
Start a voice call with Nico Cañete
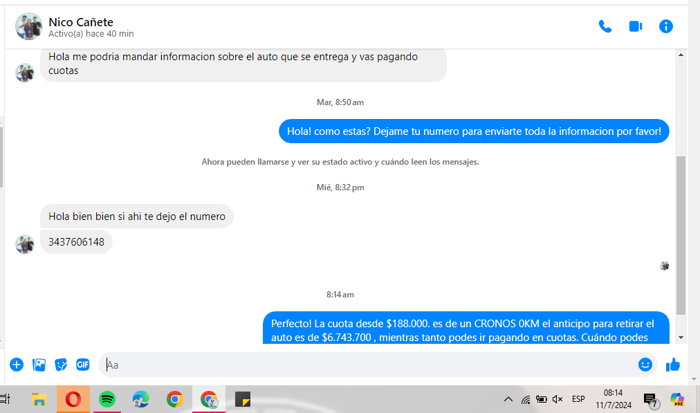point(605,26)
